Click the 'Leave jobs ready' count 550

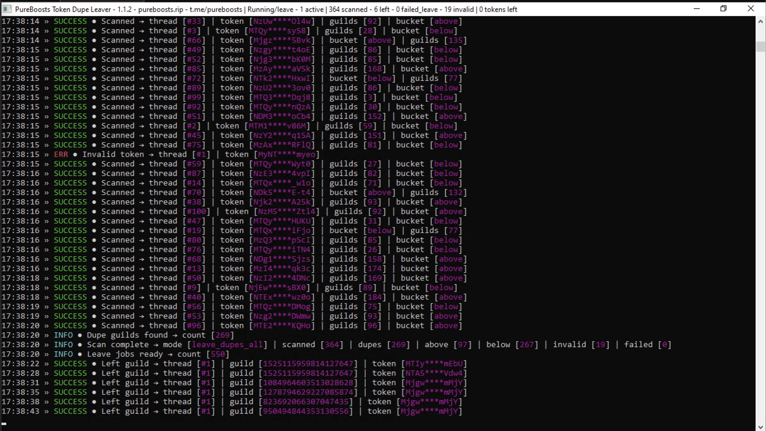pyautogui.click(x=218, y=354)
